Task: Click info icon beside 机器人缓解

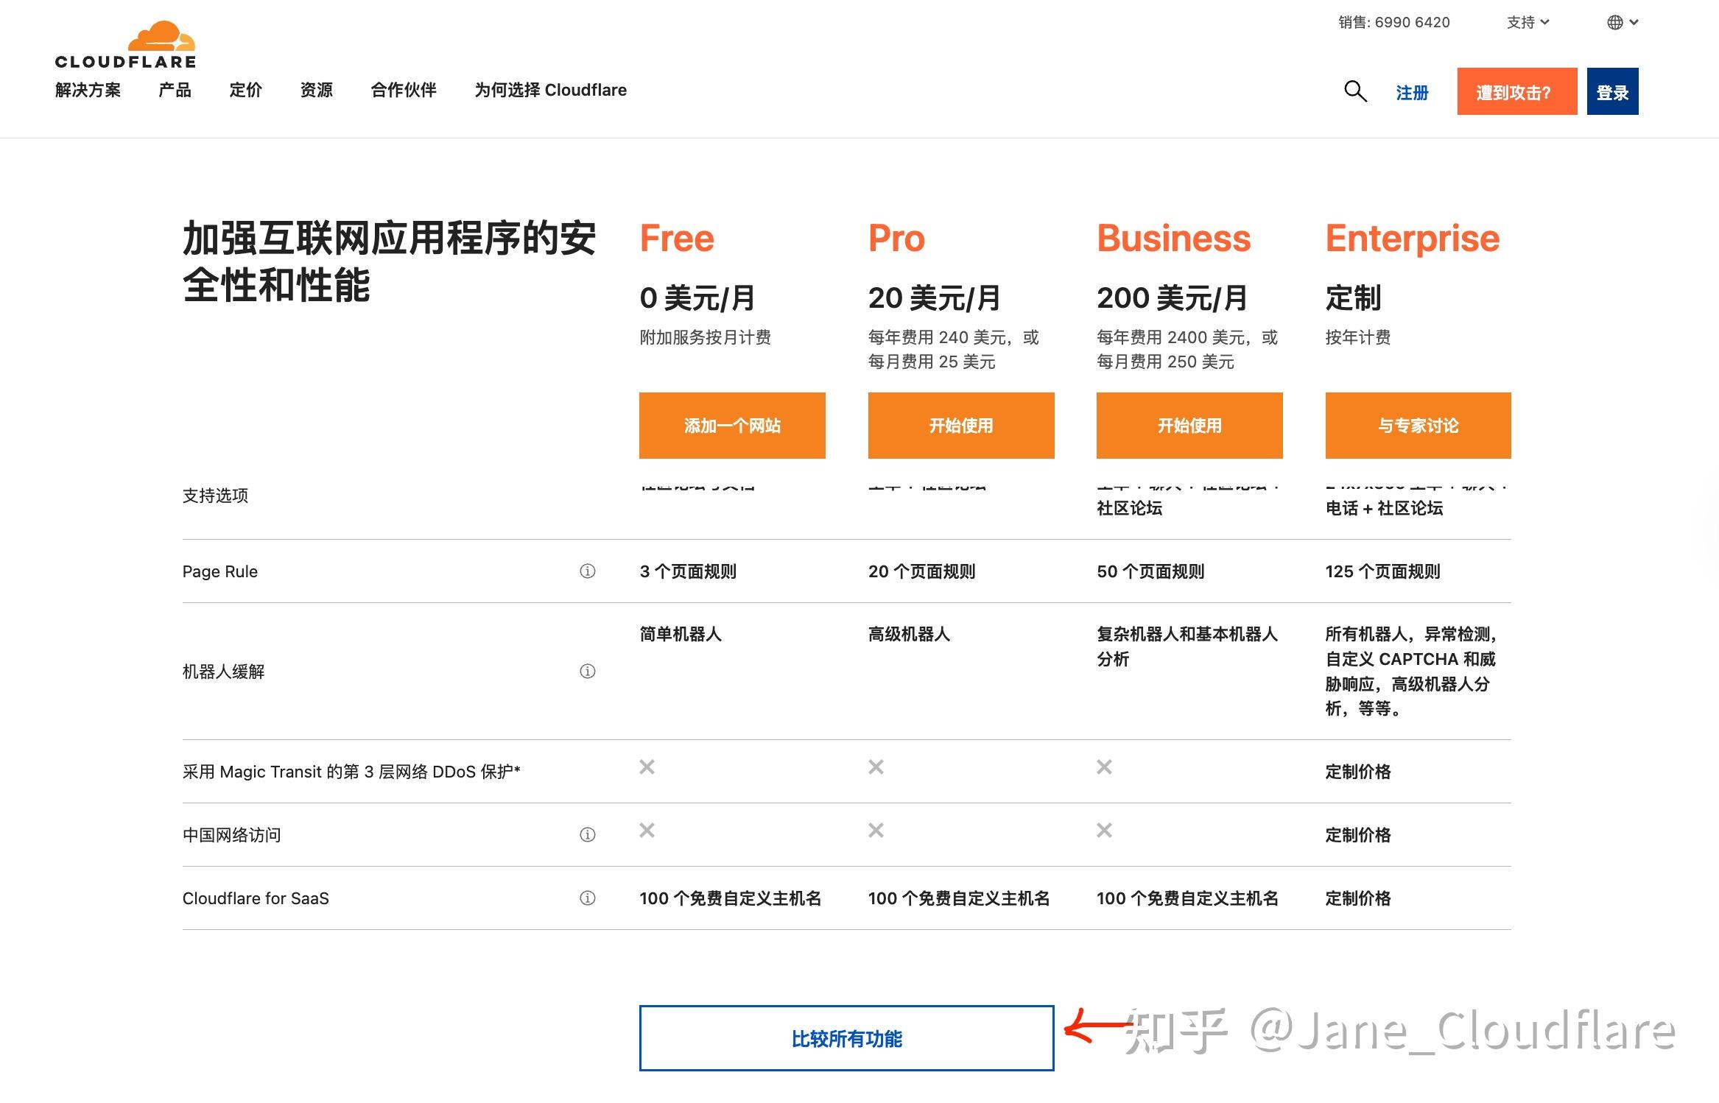Action: tap(587, 672)
